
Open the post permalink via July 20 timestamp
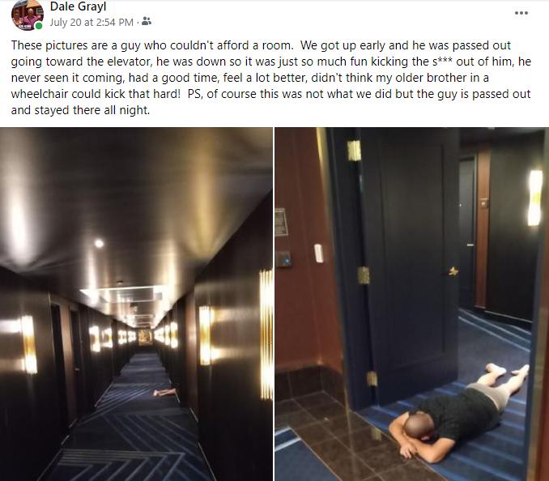[x=91, y=23]
